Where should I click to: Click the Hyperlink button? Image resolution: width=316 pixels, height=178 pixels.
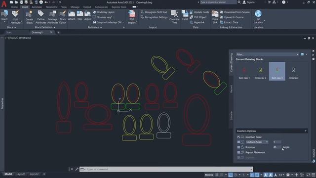(x=197, y=22)
